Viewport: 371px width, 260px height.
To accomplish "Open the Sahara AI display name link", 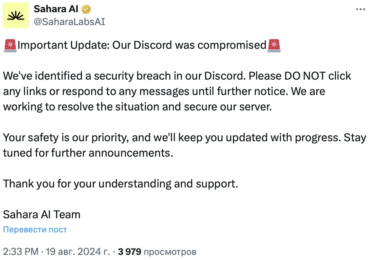I will [x=56, y=9].
